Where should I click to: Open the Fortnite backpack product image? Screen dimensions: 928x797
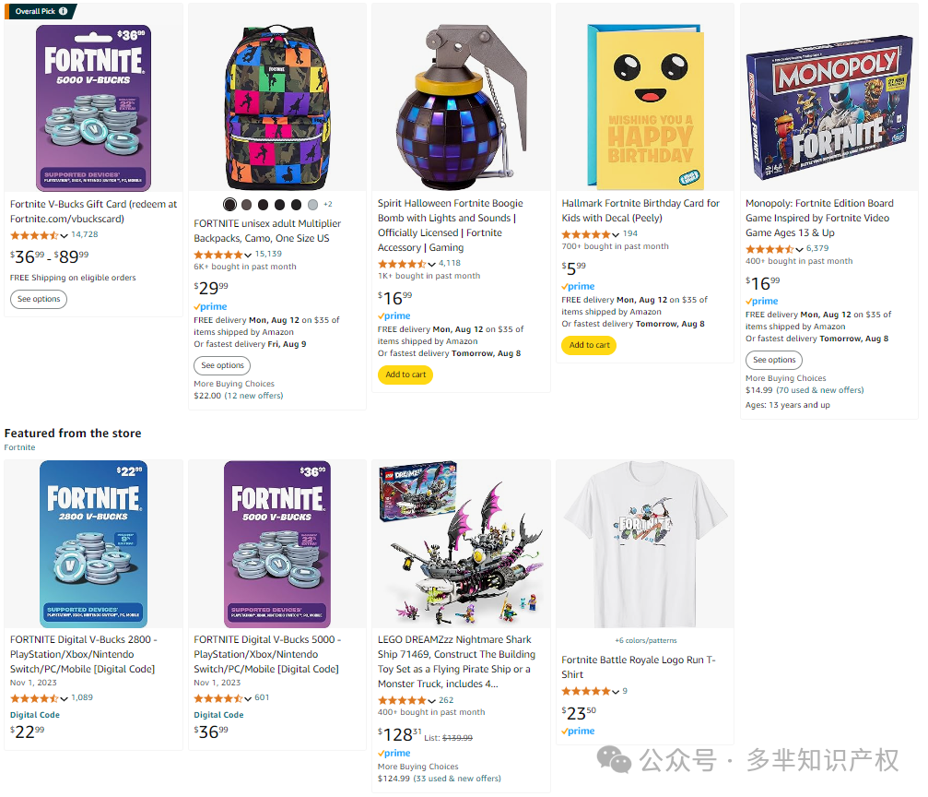pyautogui.click(x=277, y=107)
